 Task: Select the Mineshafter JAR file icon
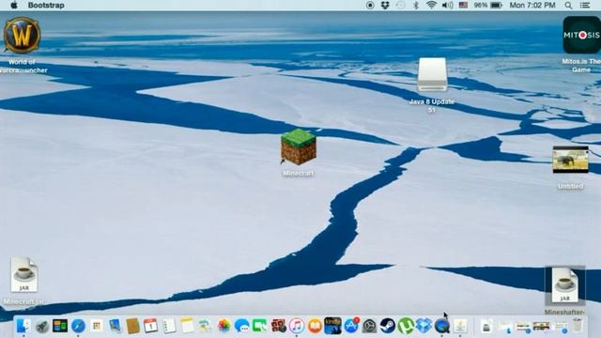pyautogui.click(x=564, y=285)
